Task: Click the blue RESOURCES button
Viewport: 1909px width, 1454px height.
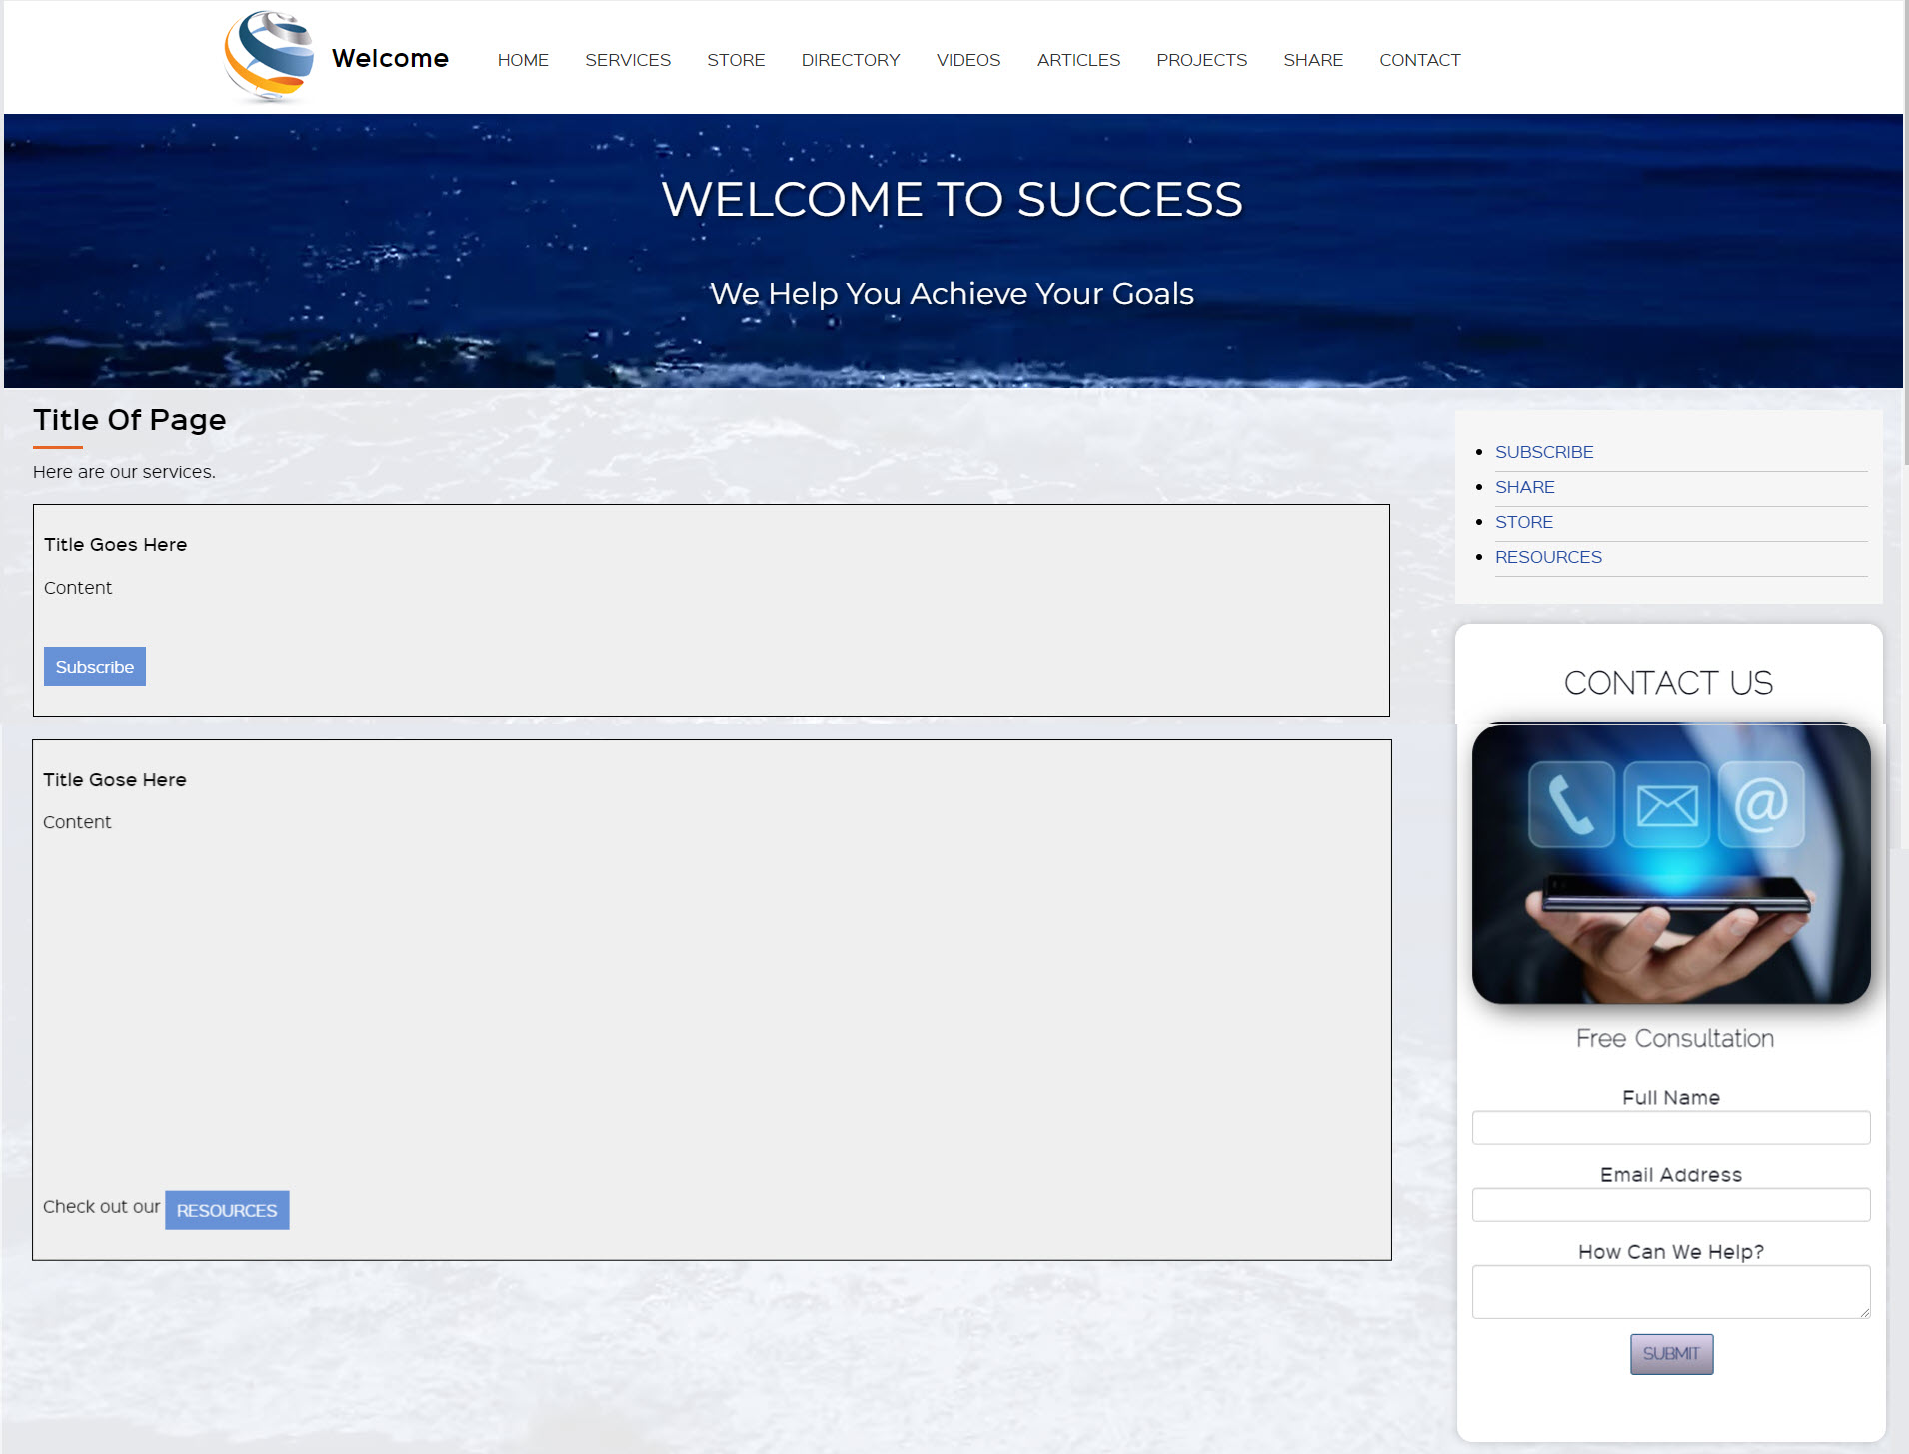Action: coord(227,1210)
